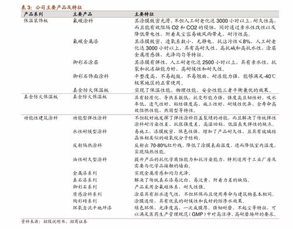The width and height of the screenshot is (293, 229).
Task: Click the '陶彩砖系列' product cell
Action: tap(85, 201)
